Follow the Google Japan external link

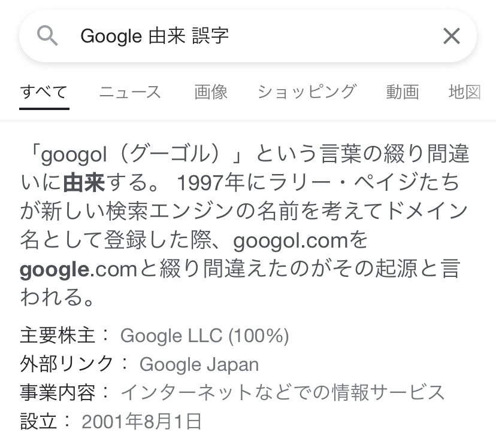click(x=199, y=364)
